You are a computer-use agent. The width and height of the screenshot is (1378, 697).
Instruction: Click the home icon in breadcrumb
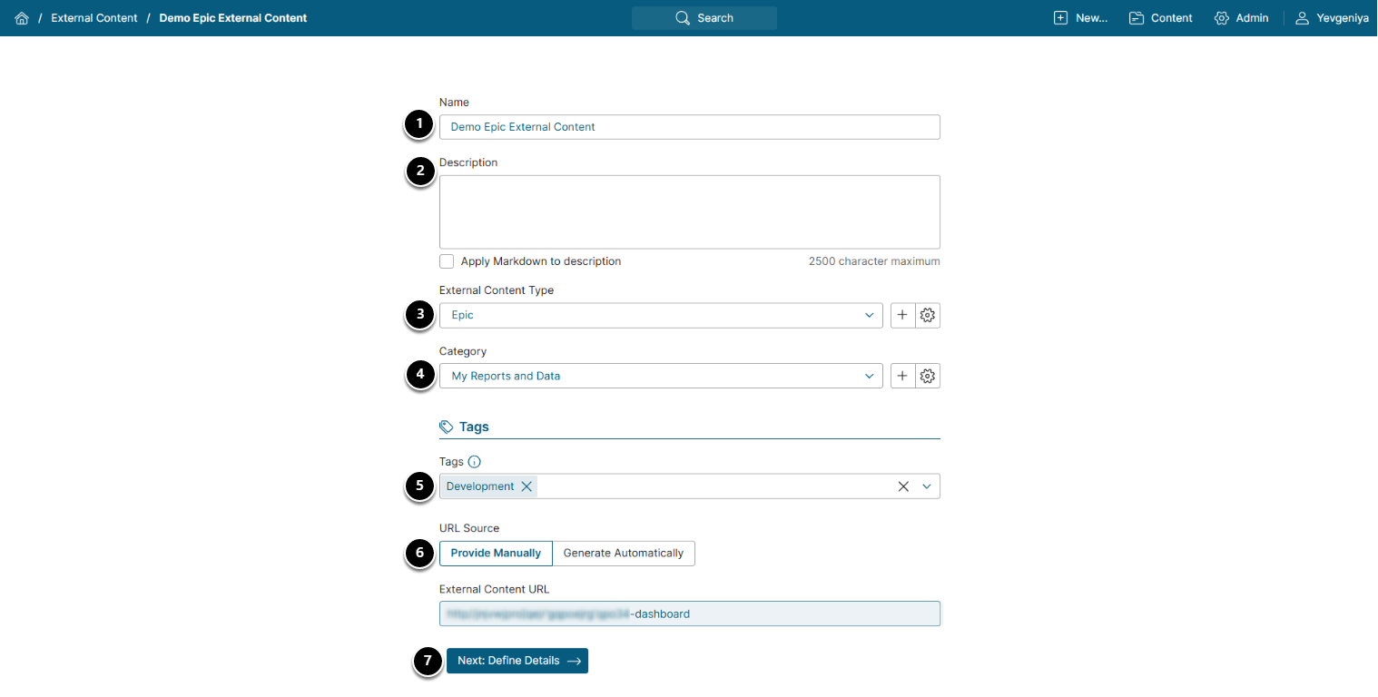point(22,18)
